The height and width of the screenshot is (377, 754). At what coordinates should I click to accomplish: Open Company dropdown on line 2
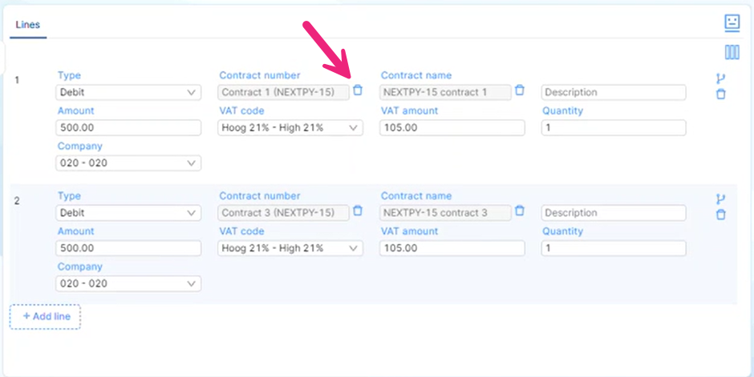128,283
